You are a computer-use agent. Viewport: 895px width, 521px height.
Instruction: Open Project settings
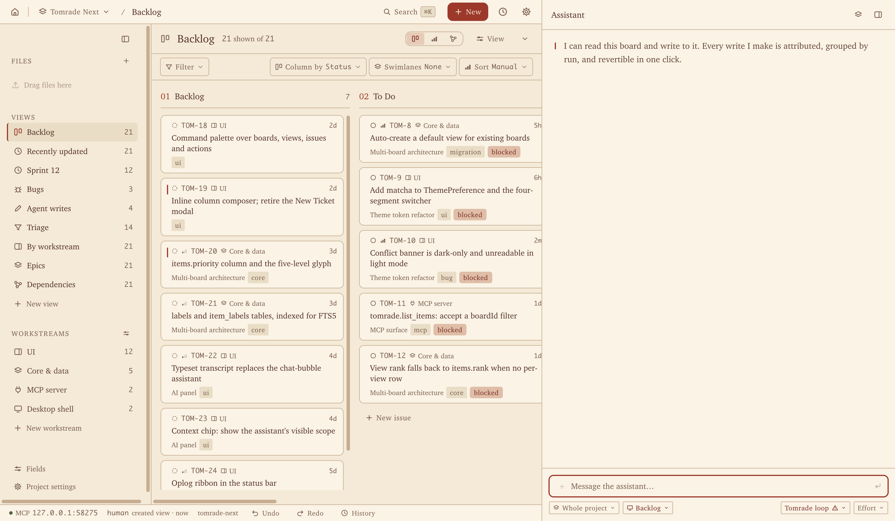pyautogui.click(x=45, y=487)
